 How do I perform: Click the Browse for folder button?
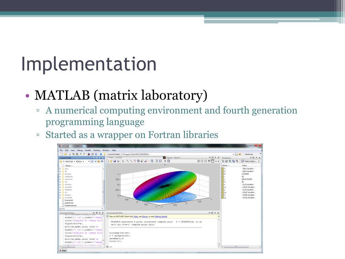[x=237, y=154]
